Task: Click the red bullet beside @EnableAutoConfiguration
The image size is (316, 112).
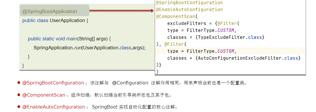Action: 19,106
